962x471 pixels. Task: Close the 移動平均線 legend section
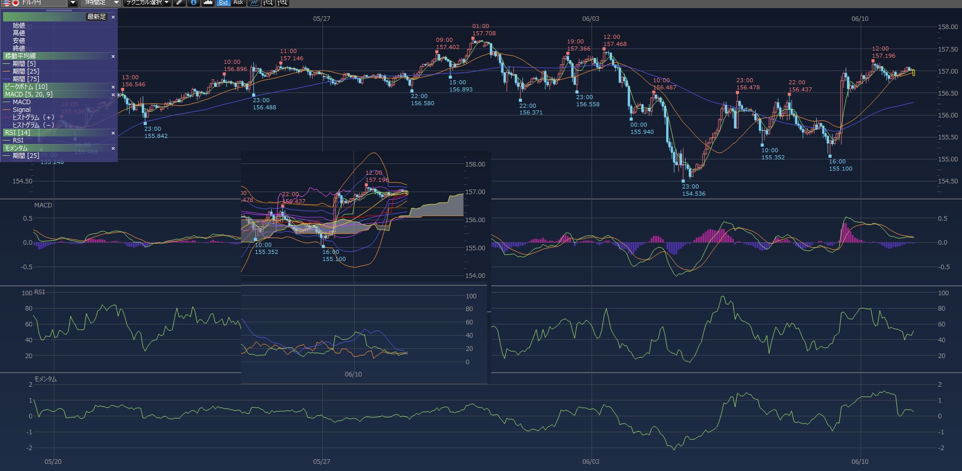point(113,56)
